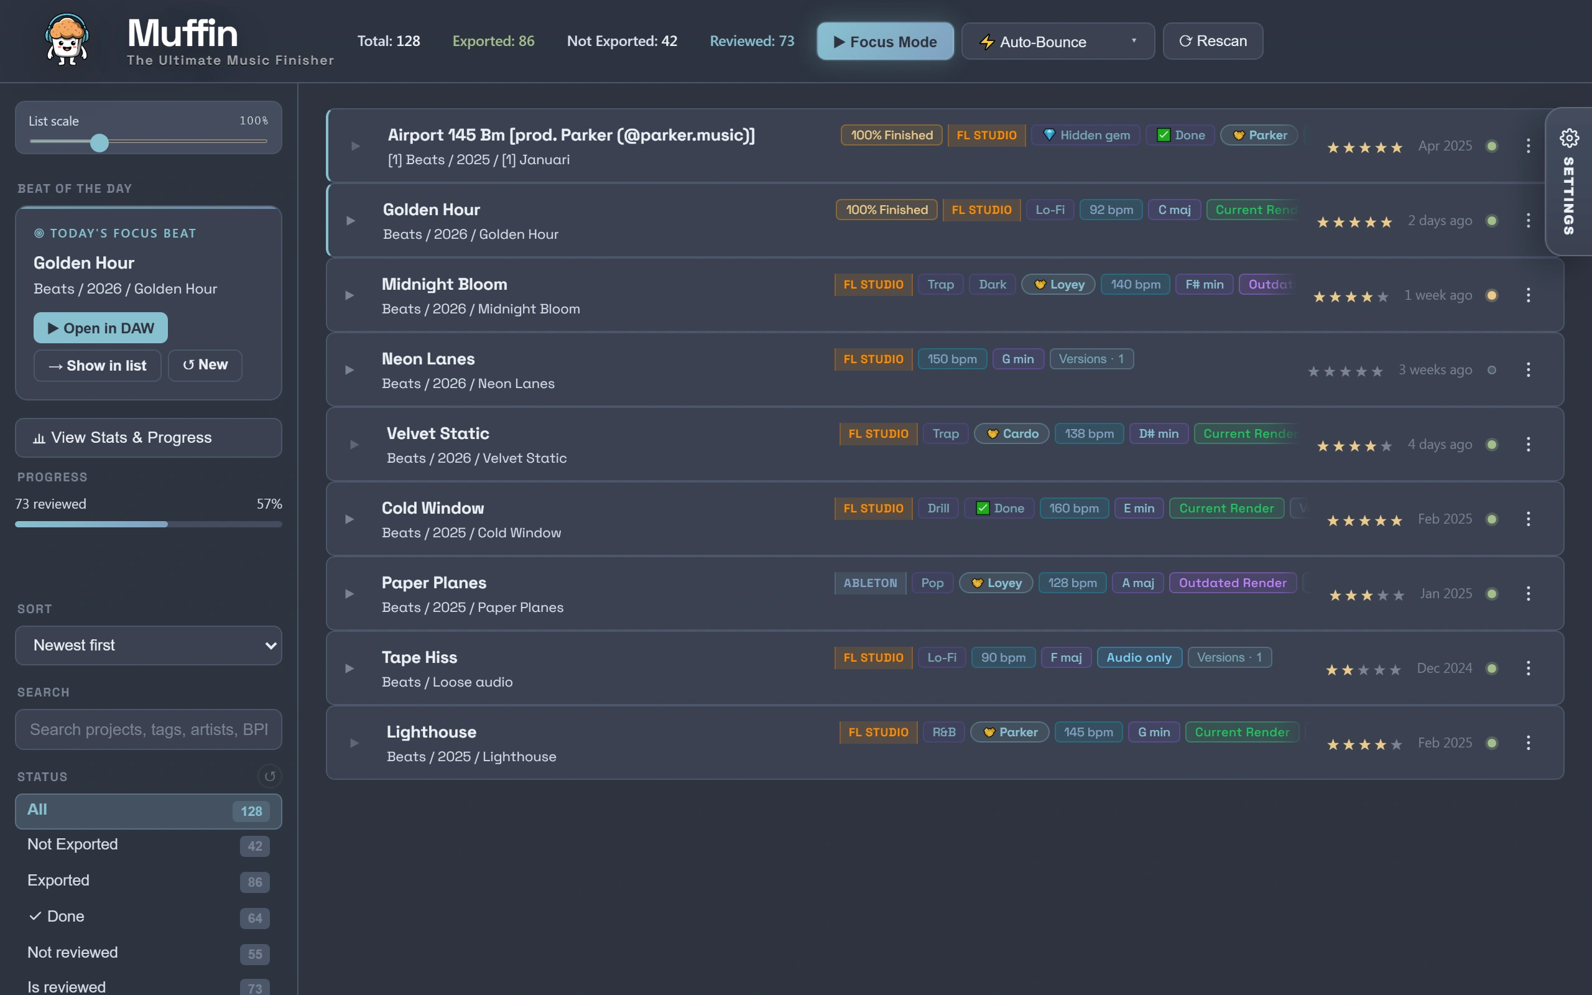Toggle the Done checkbox tag on Airport 145 Bm
This screenshot has height=995, width=1592.
(1180, 135)
